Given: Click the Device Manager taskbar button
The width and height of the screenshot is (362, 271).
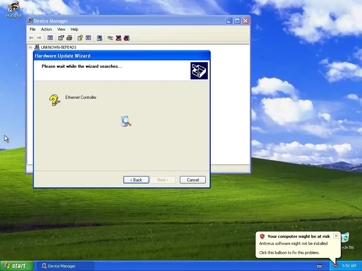Looking at the screenshot, I should 65,266.
